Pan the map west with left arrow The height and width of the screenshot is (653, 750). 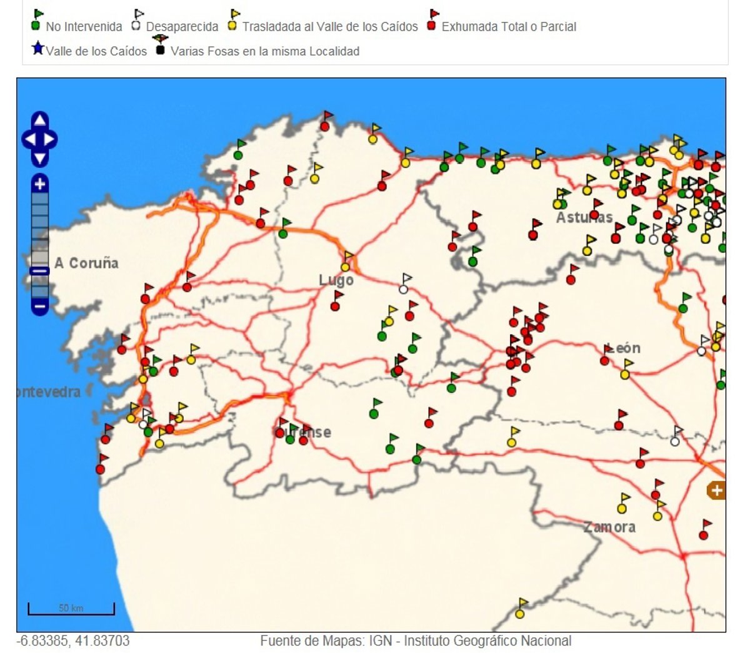click(x=29, y=139)
